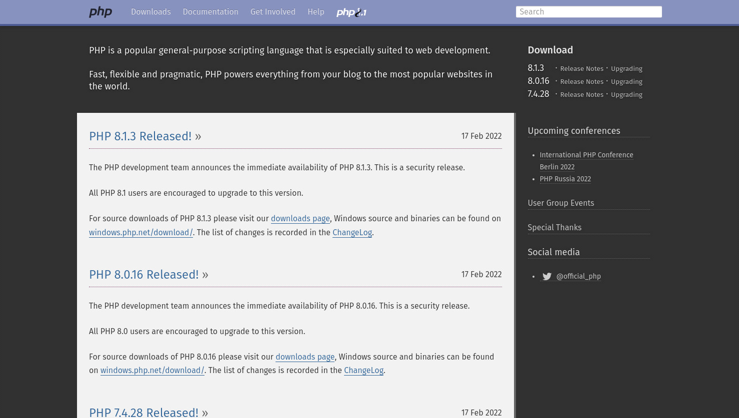Click the Twitter bird icon
Image resolution: width=739 pixels, height=418 pixels.
[x=547, y=277]
